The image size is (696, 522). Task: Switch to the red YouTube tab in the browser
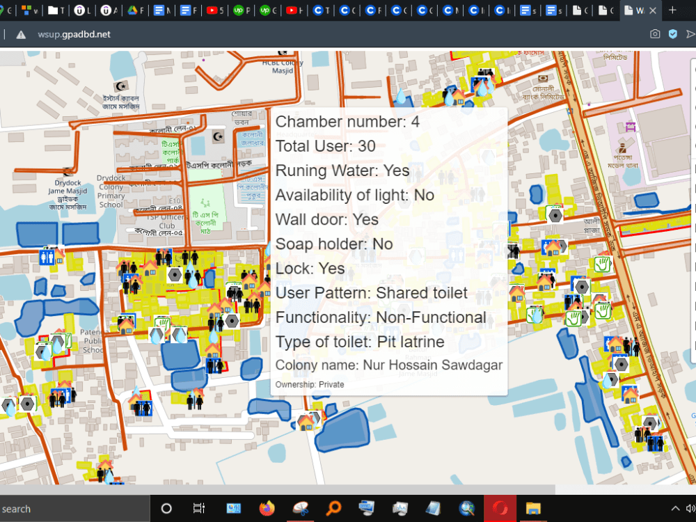click(212, 10)
